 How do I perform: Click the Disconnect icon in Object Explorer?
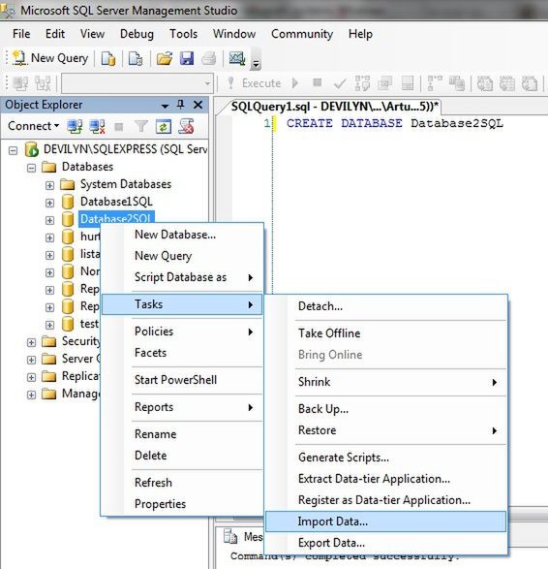pyautogui.click(x=97, y=126)
